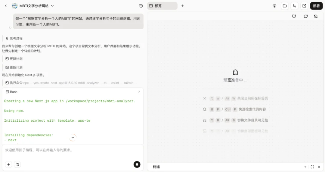
Task: Click the 预览准备中 status text
Action: [235, 80]
